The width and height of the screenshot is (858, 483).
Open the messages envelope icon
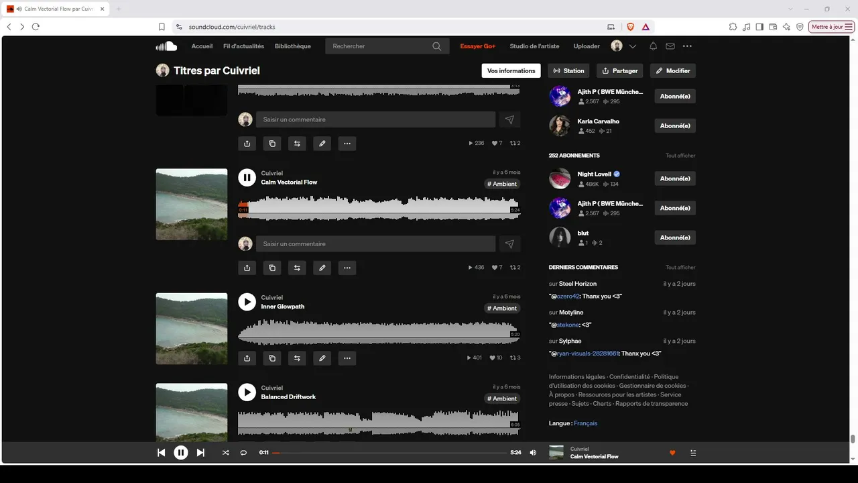670,46
